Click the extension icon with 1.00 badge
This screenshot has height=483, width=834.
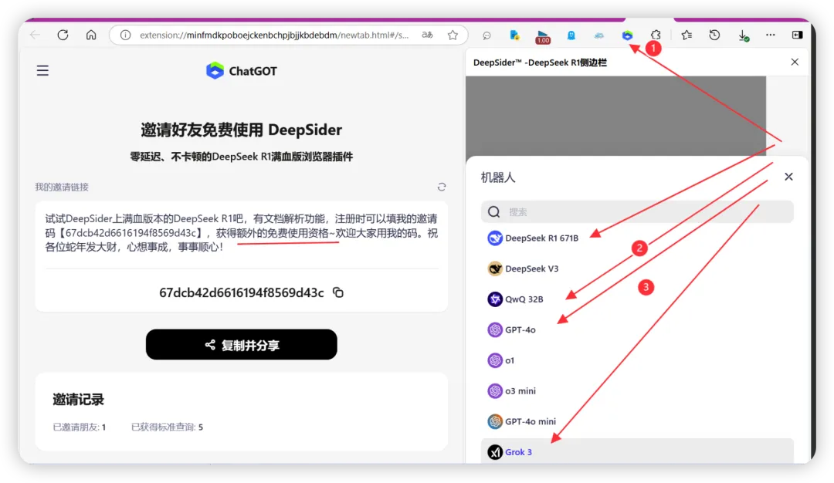coord(543,37)
